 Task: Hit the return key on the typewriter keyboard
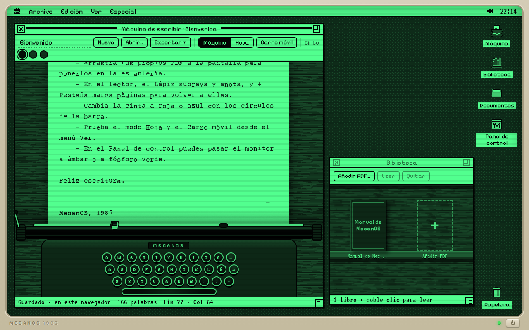(234, 269)
